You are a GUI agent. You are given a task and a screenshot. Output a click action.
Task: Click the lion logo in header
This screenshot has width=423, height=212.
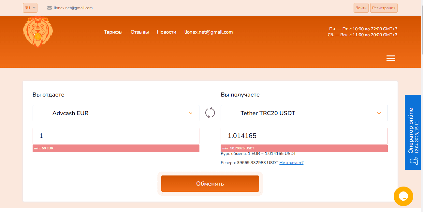38,32
